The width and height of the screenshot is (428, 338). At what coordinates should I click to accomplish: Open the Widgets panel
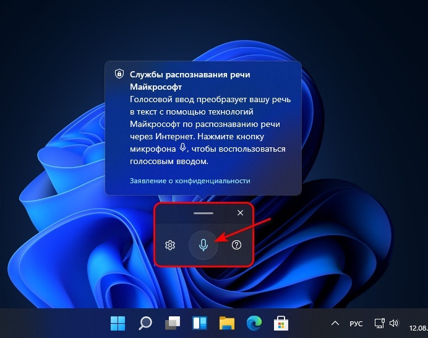tap(200, 323)
